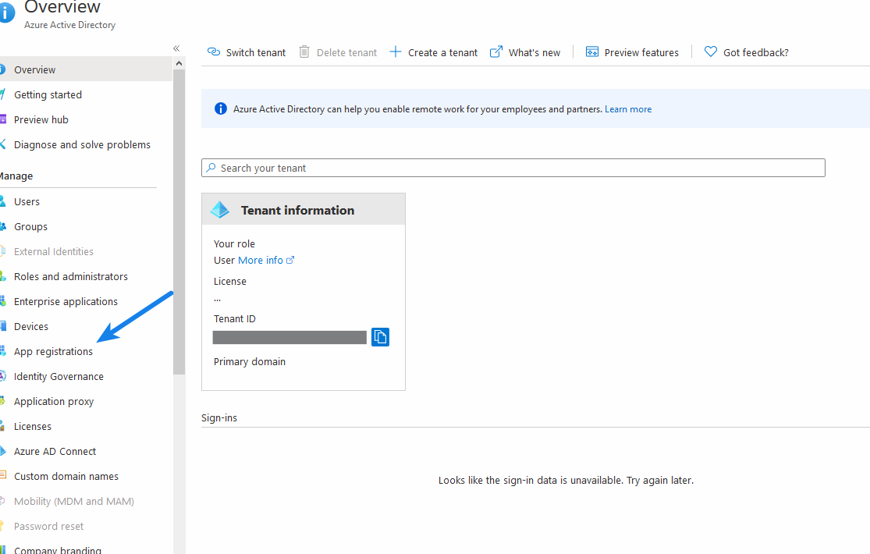The width and height of the screenshot is (870, 554).
Task: Click the Tenant ID label
Action: pyautogui.click(x=235, y=318)
